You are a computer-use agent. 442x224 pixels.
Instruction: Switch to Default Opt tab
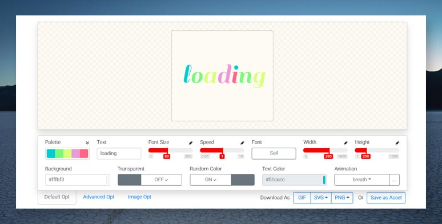(x=57, y=197)
